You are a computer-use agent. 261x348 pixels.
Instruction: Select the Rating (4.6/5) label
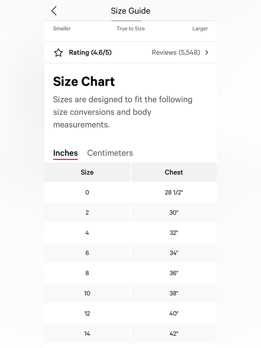90,52
